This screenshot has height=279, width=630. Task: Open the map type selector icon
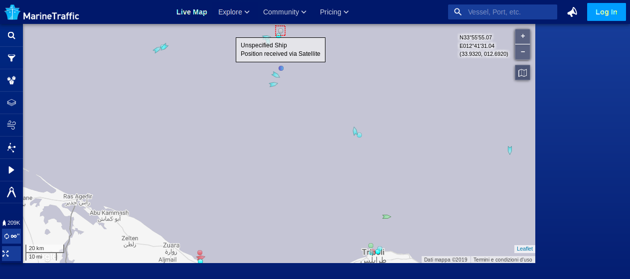pos(522,73)
